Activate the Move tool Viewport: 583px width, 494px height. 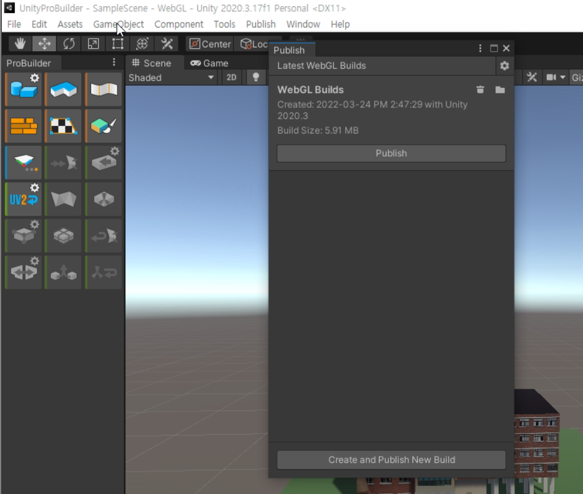pyautogui.click(x=44, y=44)
